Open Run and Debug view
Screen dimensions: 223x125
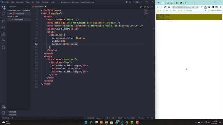[3, 27]
